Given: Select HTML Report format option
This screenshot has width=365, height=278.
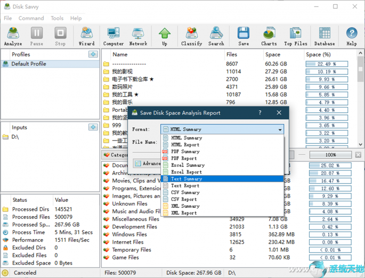Looking at the screenshot, I should point(223,145).
